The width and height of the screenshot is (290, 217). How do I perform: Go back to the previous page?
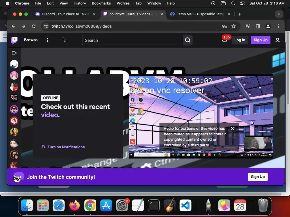(13, 26)
